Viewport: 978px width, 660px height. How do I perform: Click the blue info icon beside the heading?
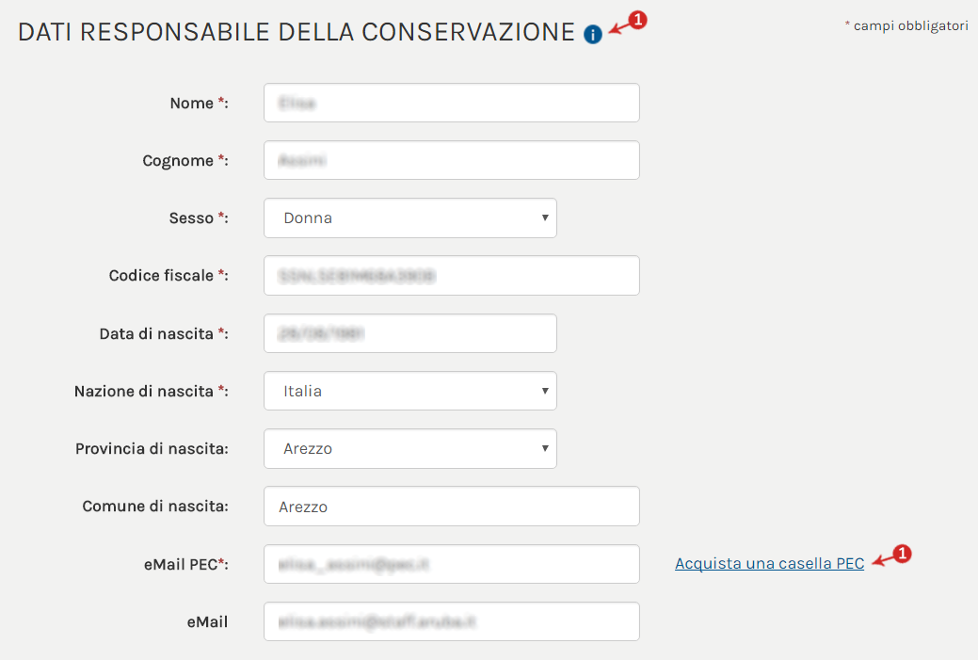(593, 35)
